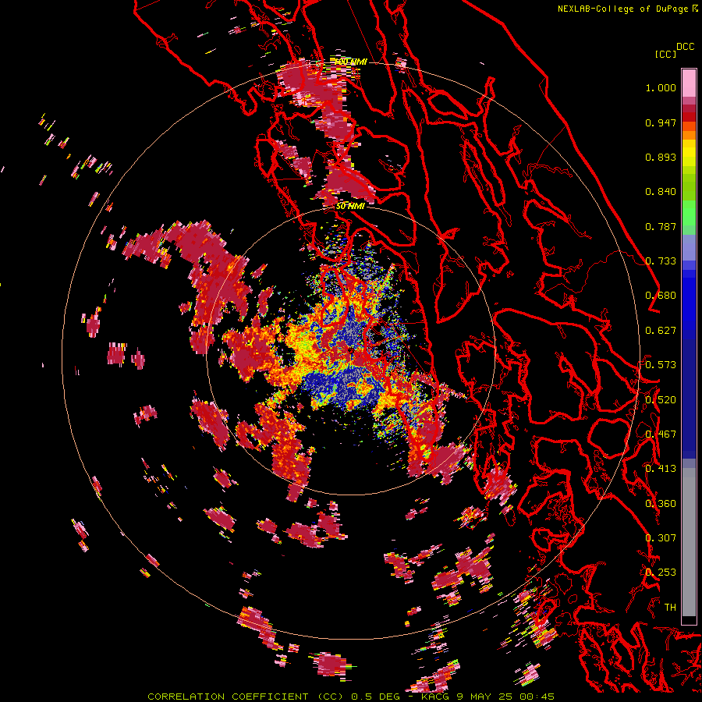The image size is (702, 702).
Task: Click the 0.467 scale value
Action: 661,434
